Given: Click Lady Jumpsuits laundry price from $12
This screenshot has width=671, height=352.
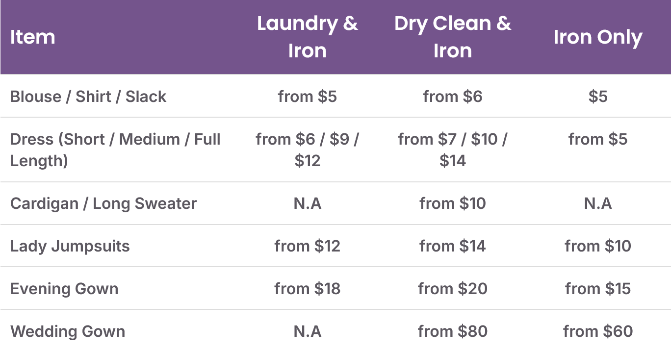Looking at the screenshot, I should (307, 246).
